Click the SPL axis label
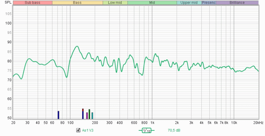265x136 pixels. click(x=7, y=2)
